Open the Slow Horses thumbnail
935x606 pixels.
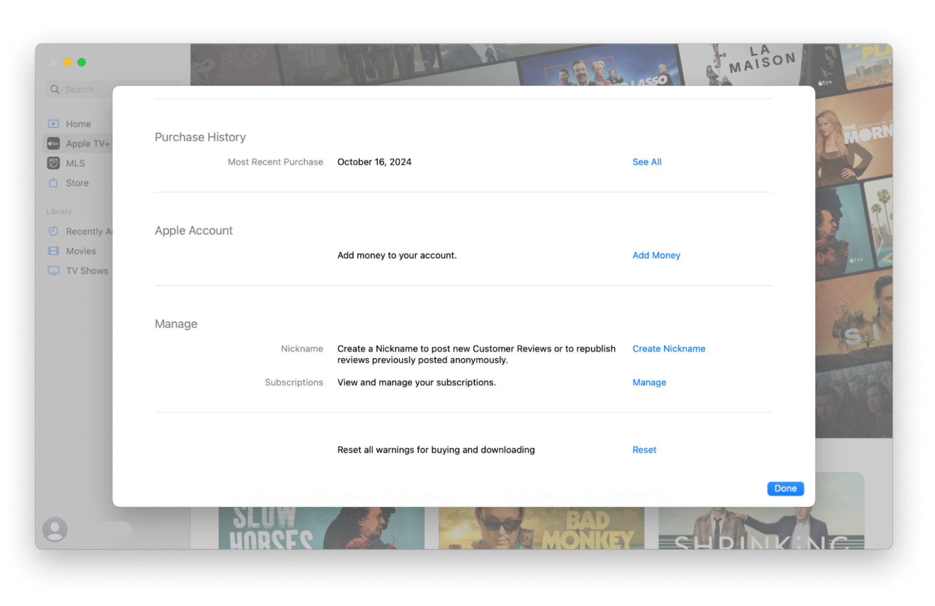point(321,528)
